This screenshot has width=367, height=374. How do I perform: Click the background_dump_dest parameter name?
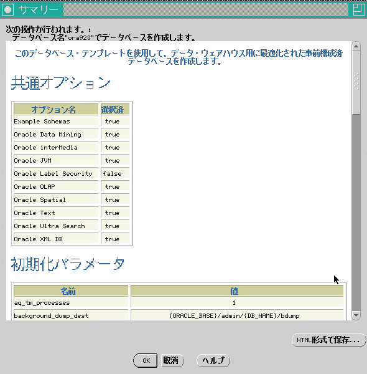point(51,316)
